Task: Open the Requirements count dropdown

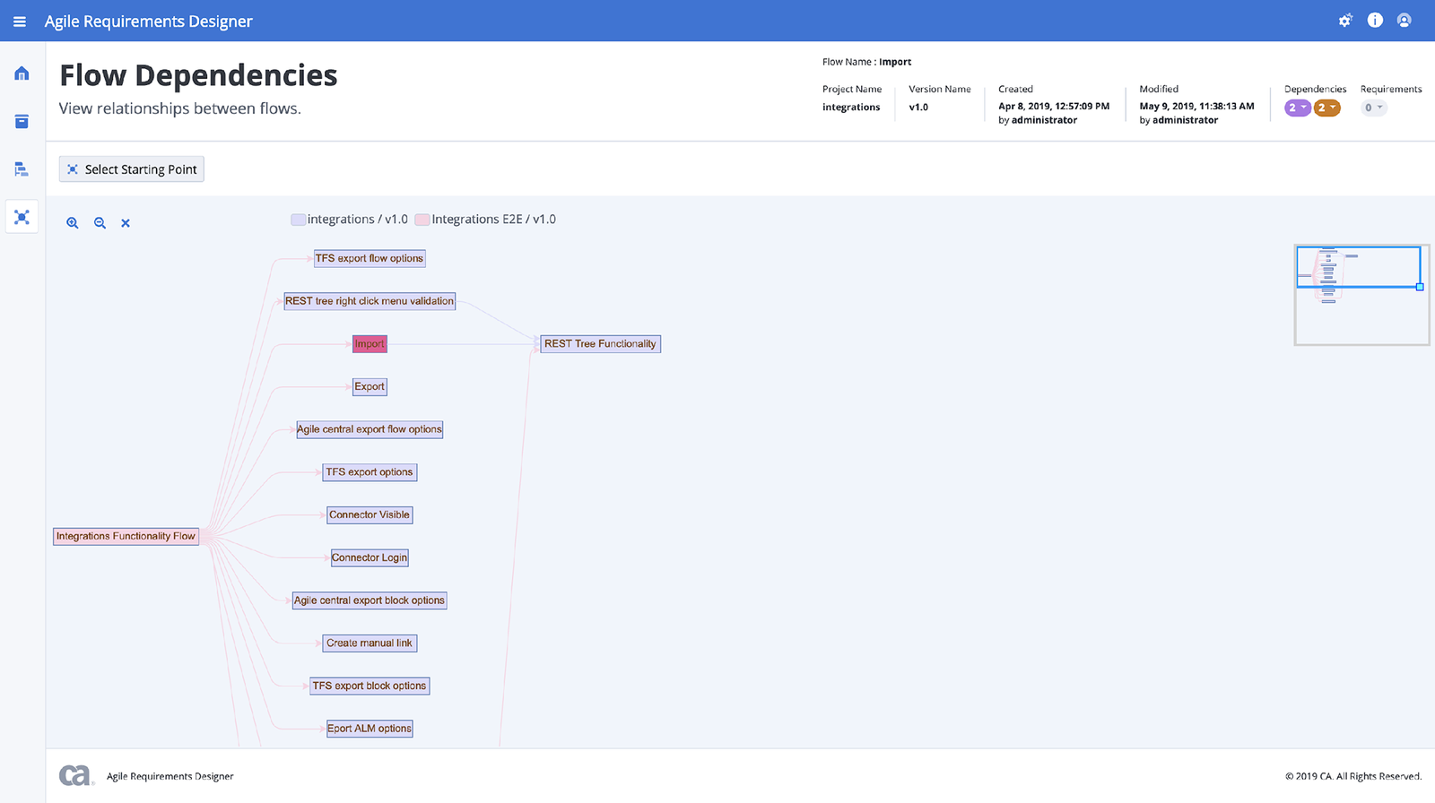Action: 1374,108
